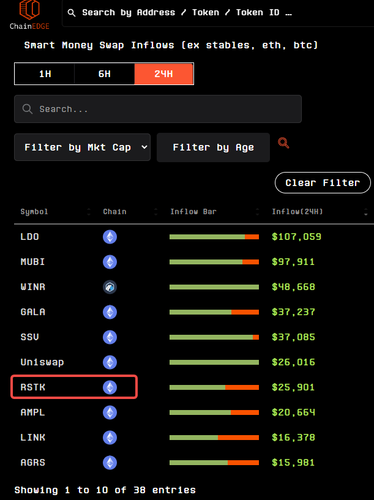Click the magnifier icon in the table search box
The image size is (374, 500).
coord(28,109)
